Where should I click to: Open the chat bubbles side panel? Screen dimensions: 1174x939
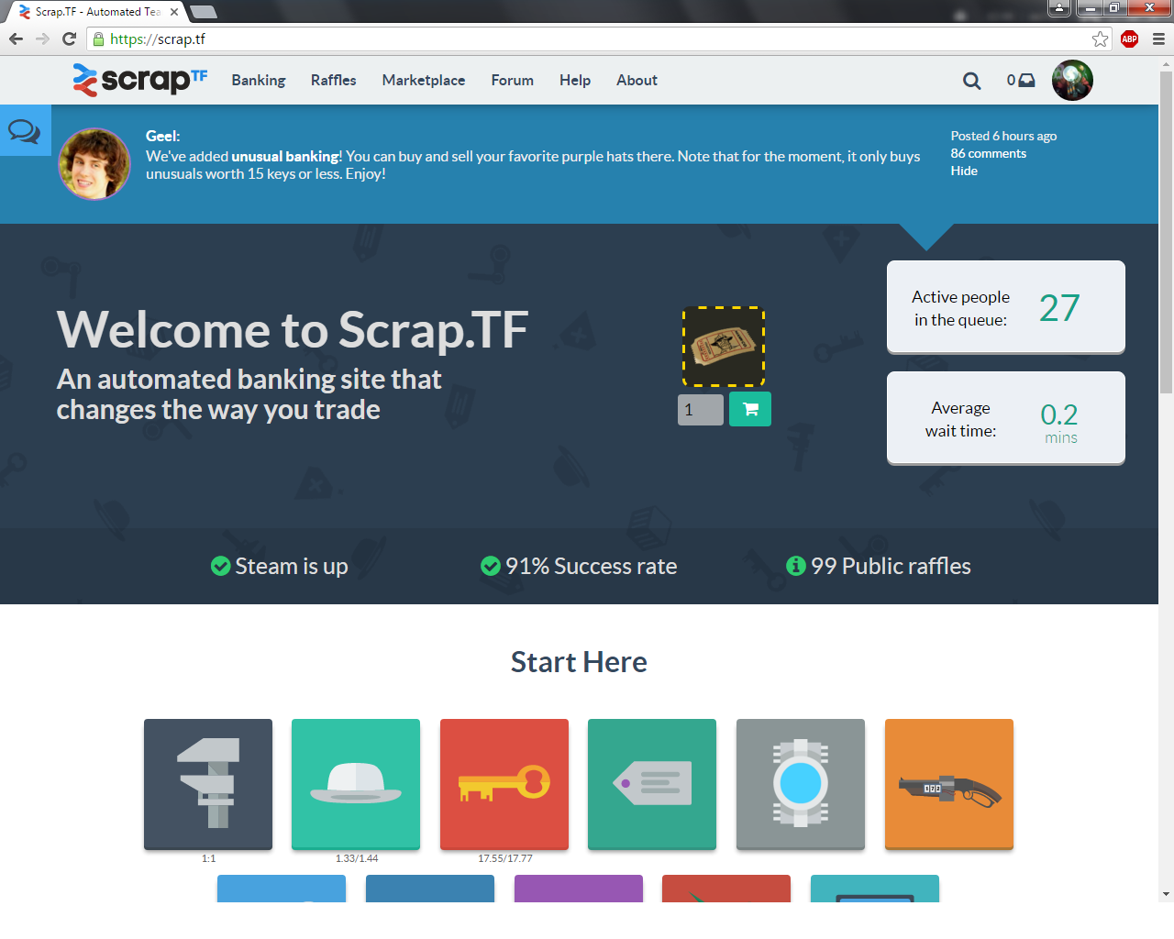pyautogui.click(x=25, y=130)
